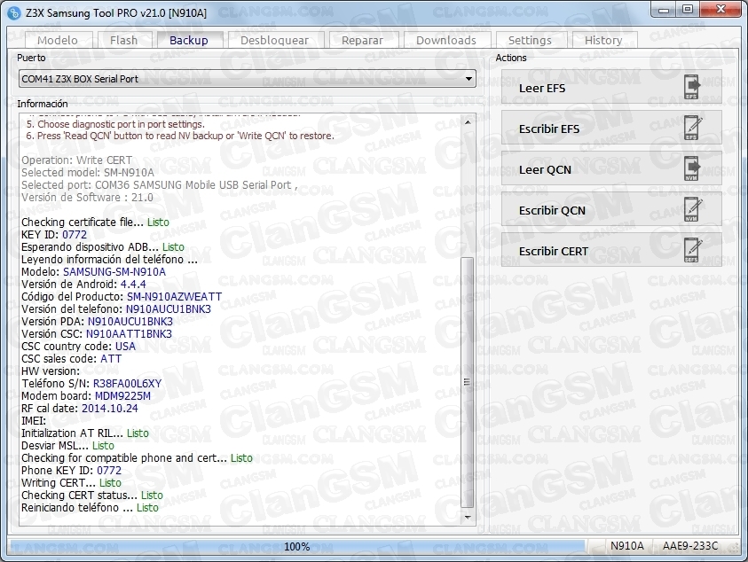Go to the Reparar tab

click(364, 40)
